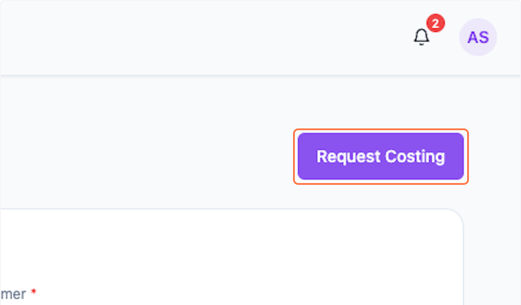This screenshot has width=521, height=305.
Task: Open the notifications panel from the header
Action: (421, 37)
